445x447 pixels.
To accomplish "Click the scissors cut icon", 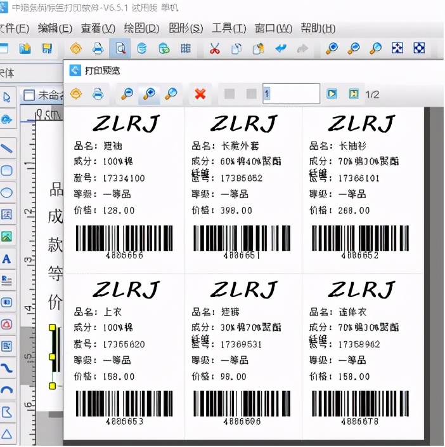I will click(215, 48).
